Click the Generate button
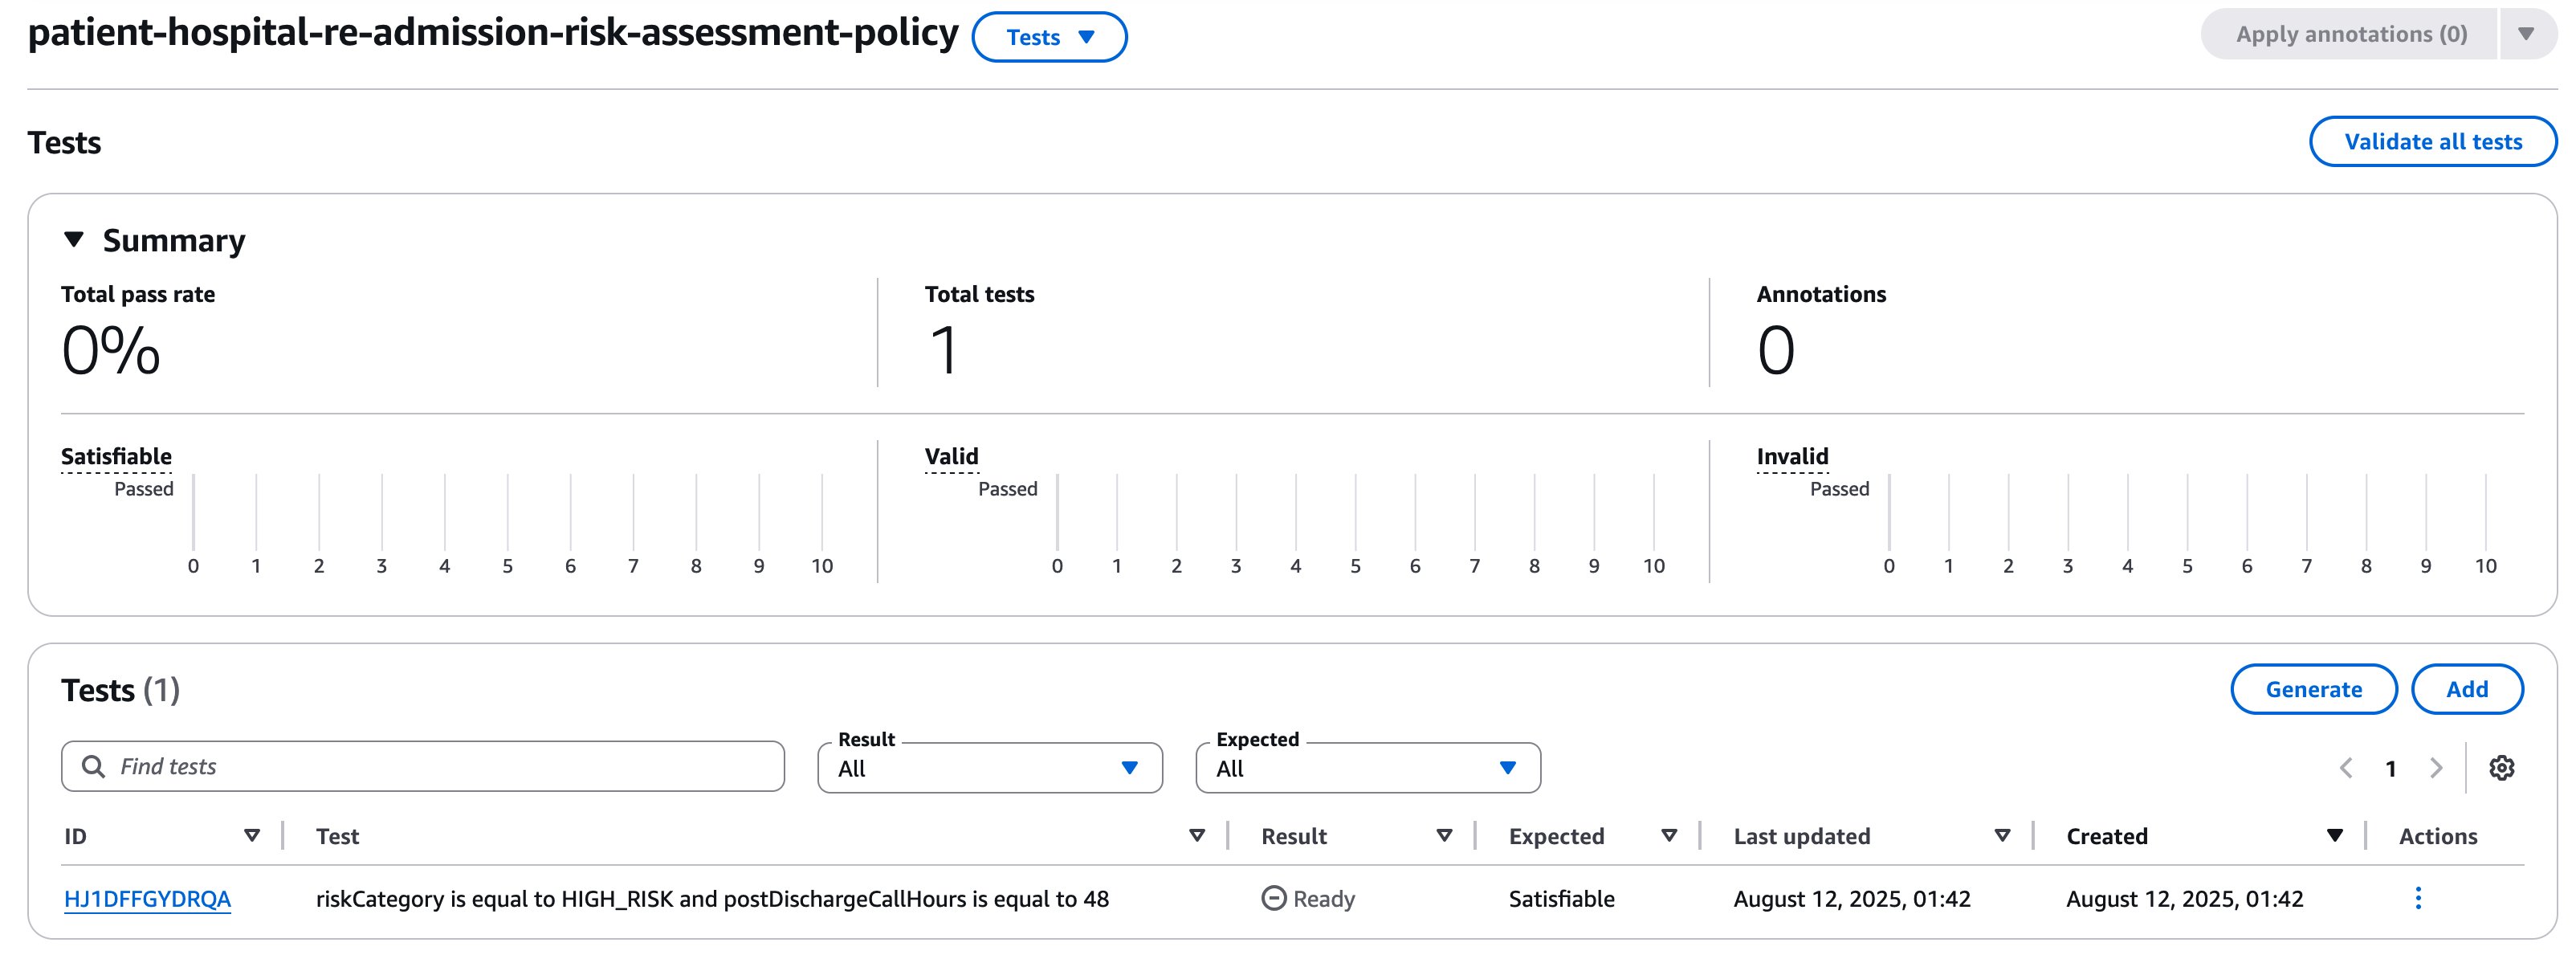Image resolution: width=2576 pixels, height=967 pixels. (2313, 689)
